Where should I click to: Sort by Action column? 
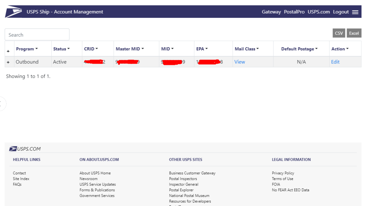tap(340, 49)
